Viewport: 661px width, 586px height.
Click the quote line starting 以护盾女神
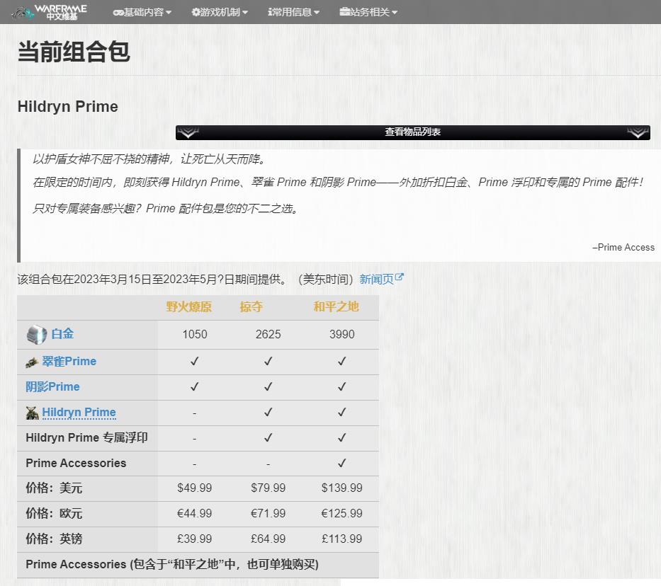(150, 159)
